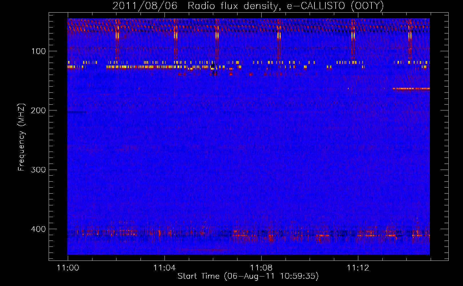Click the plot title mentioning e-CALLISTO (OOTY)
This screenshot has width=463, height=286.
pyautogui.click(x=248, y=6)
